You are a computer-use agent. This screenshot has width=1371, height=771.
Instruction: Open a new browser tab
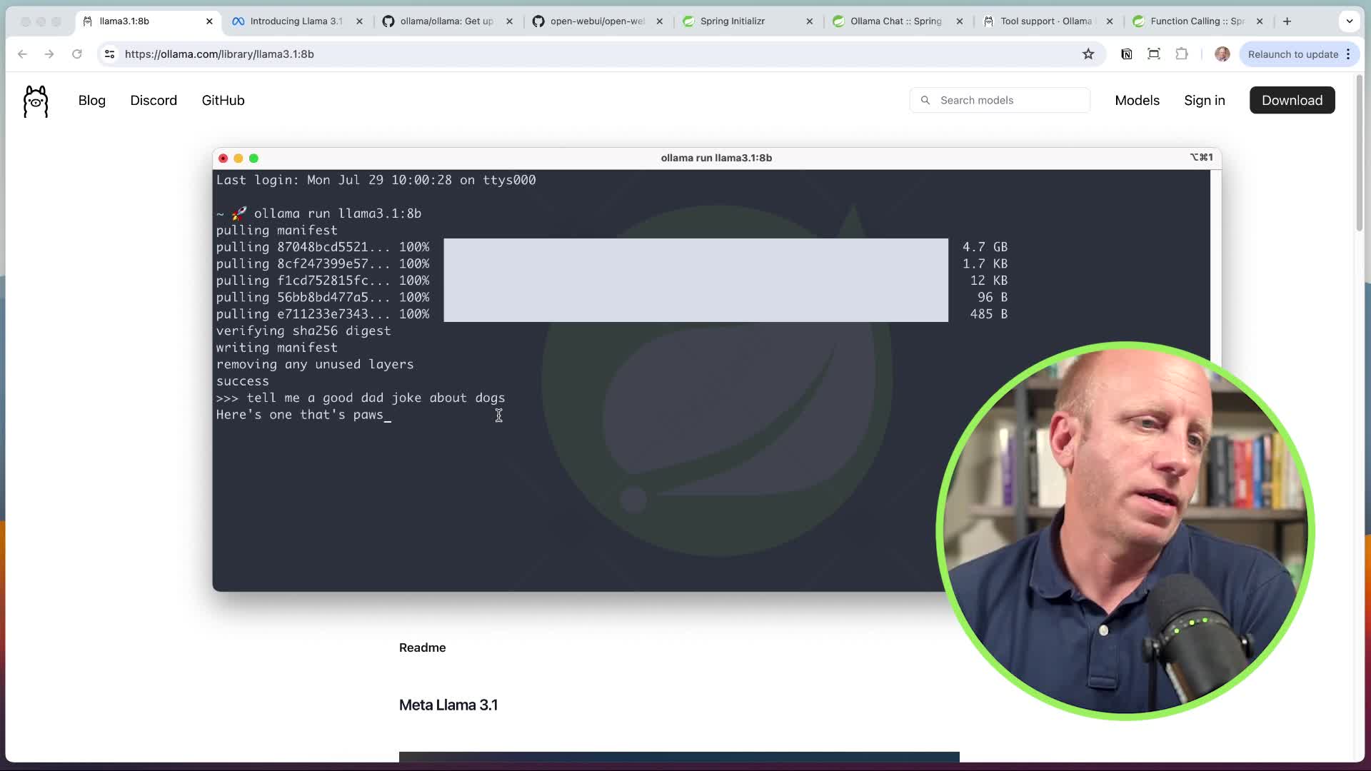[x=1287, y=21]
